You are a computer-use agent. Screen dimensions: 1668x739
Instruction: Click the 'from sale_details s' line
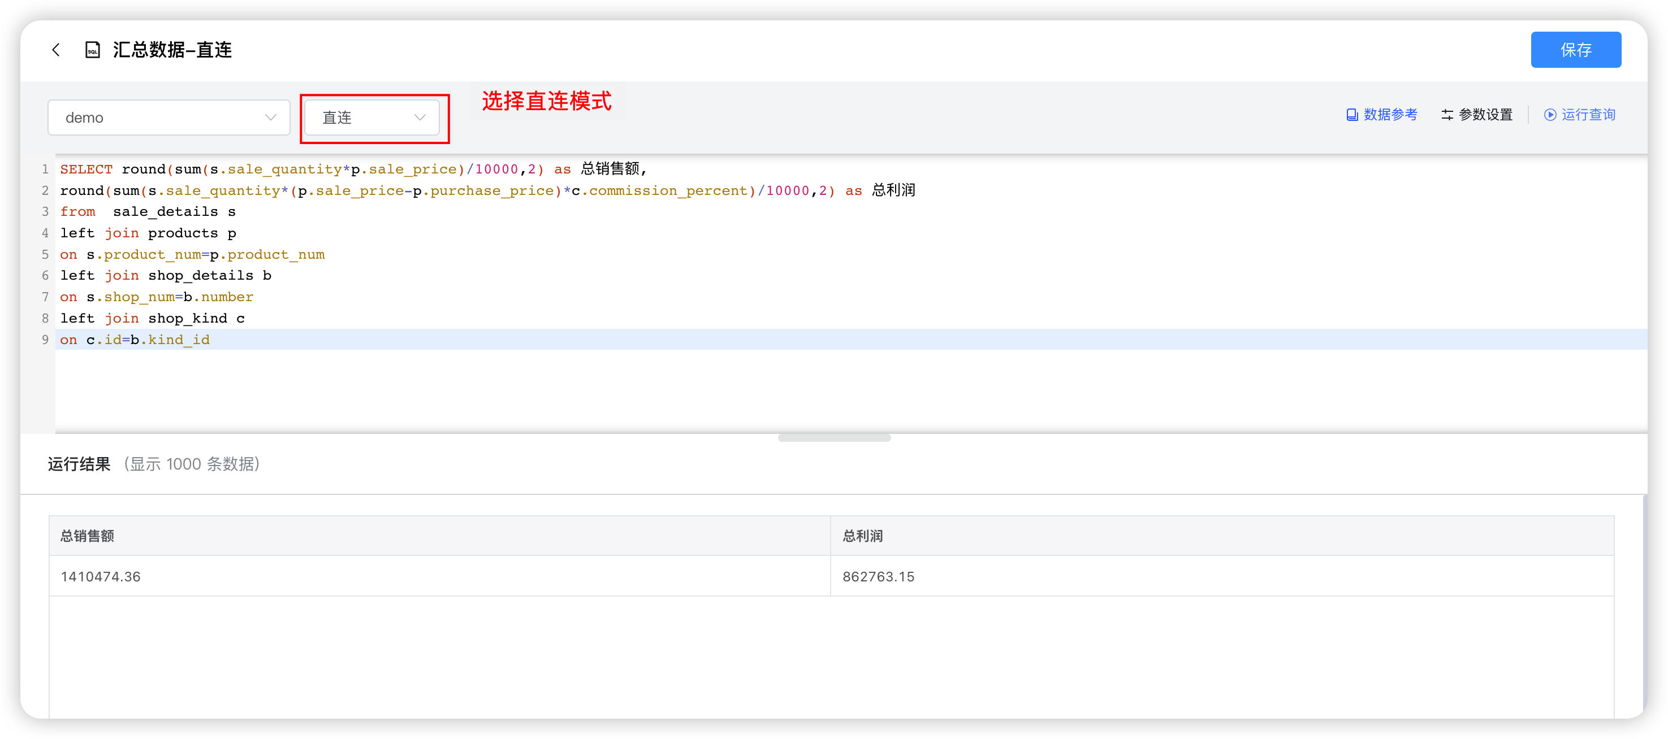tap(148, 212)
